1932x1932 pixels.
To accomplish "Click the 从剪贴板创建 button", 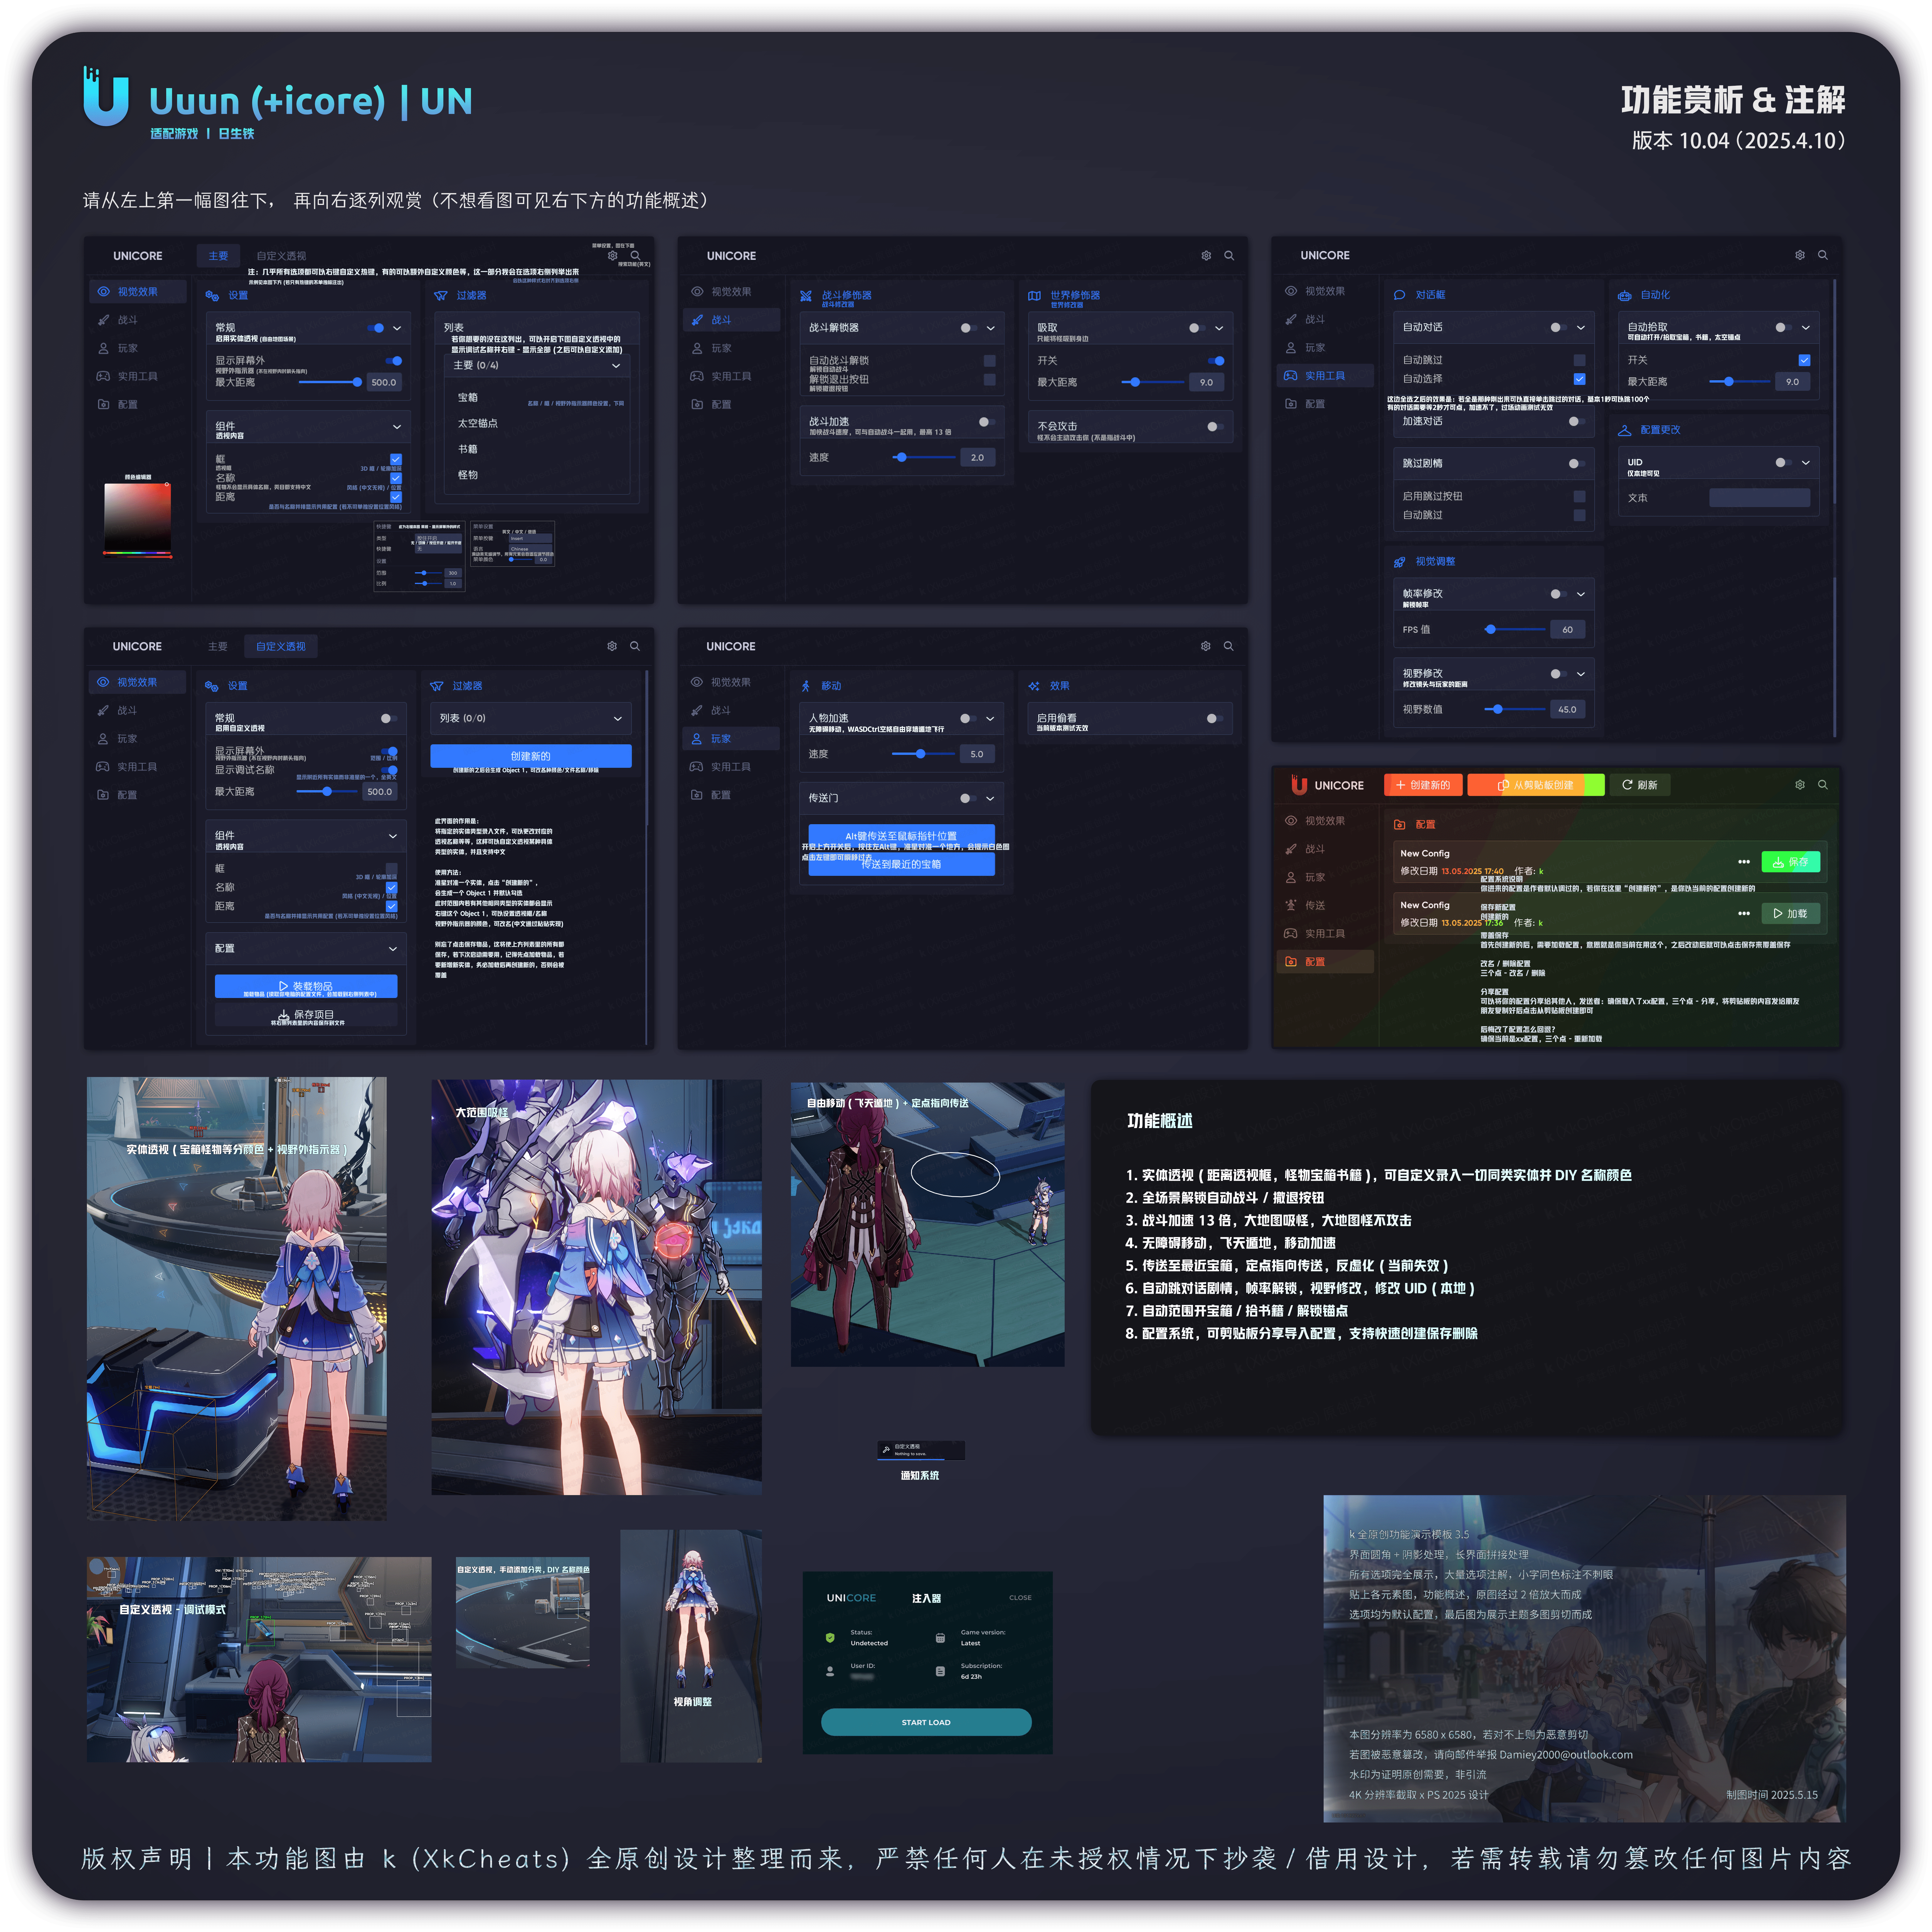I will click(x=1536, y=785).
